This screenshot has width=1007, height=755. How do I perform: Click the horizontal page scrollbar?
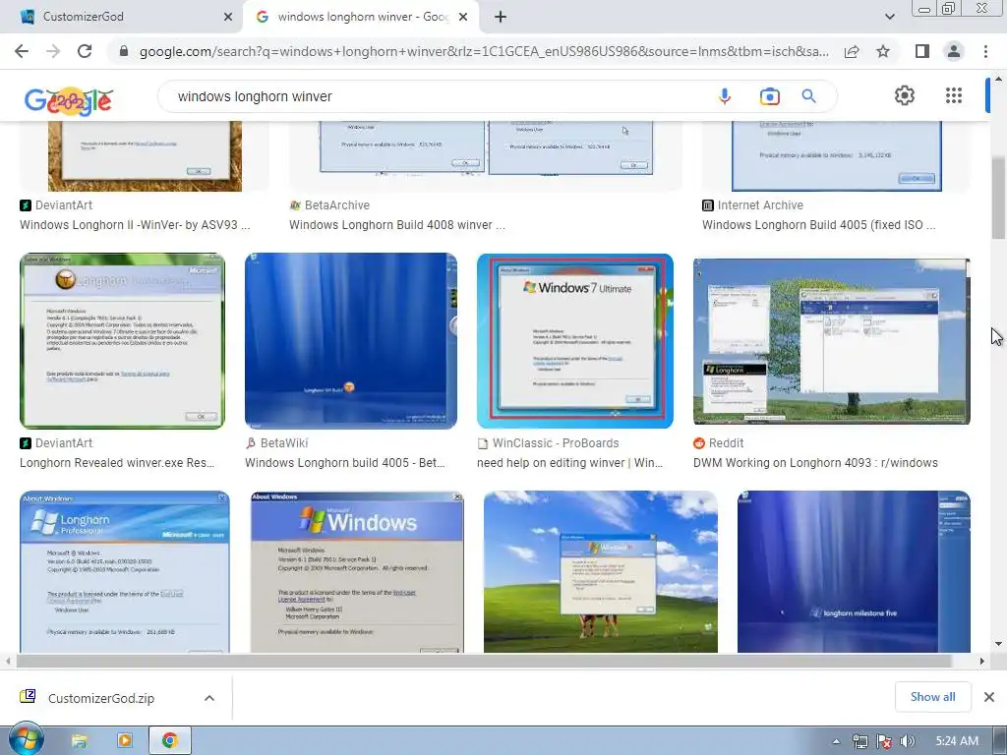pyautogui.click(x=484, y=661)
